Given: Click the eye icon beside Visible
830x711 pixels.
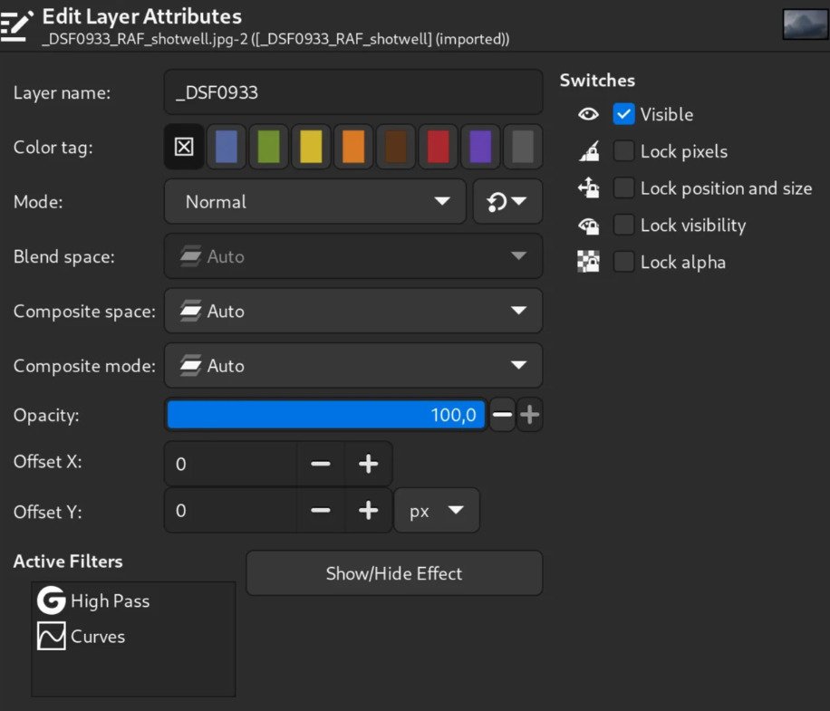Looking at the screenshot, I should pos(589,114).
